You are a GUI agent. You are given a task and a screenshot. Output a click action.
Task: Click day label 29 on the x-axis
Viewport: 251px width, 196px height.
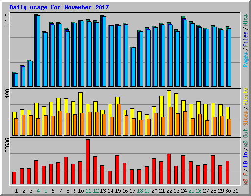coord(221,191)
